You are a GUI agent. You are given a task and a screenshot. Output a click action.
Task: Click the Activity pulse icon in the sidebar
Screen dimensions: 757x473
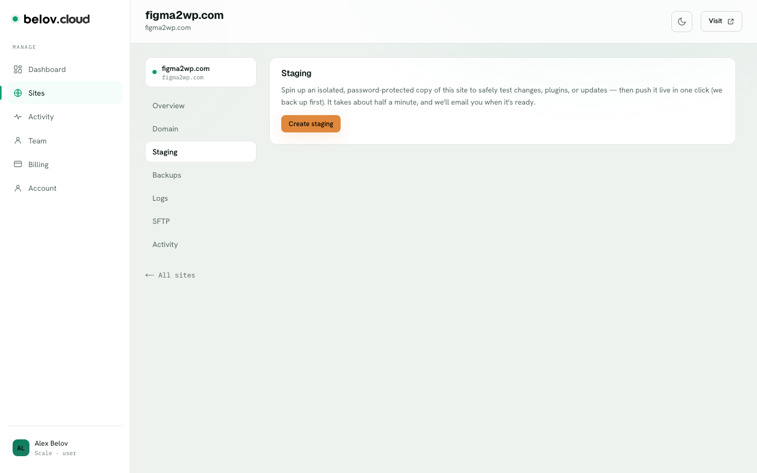point(18,117)
